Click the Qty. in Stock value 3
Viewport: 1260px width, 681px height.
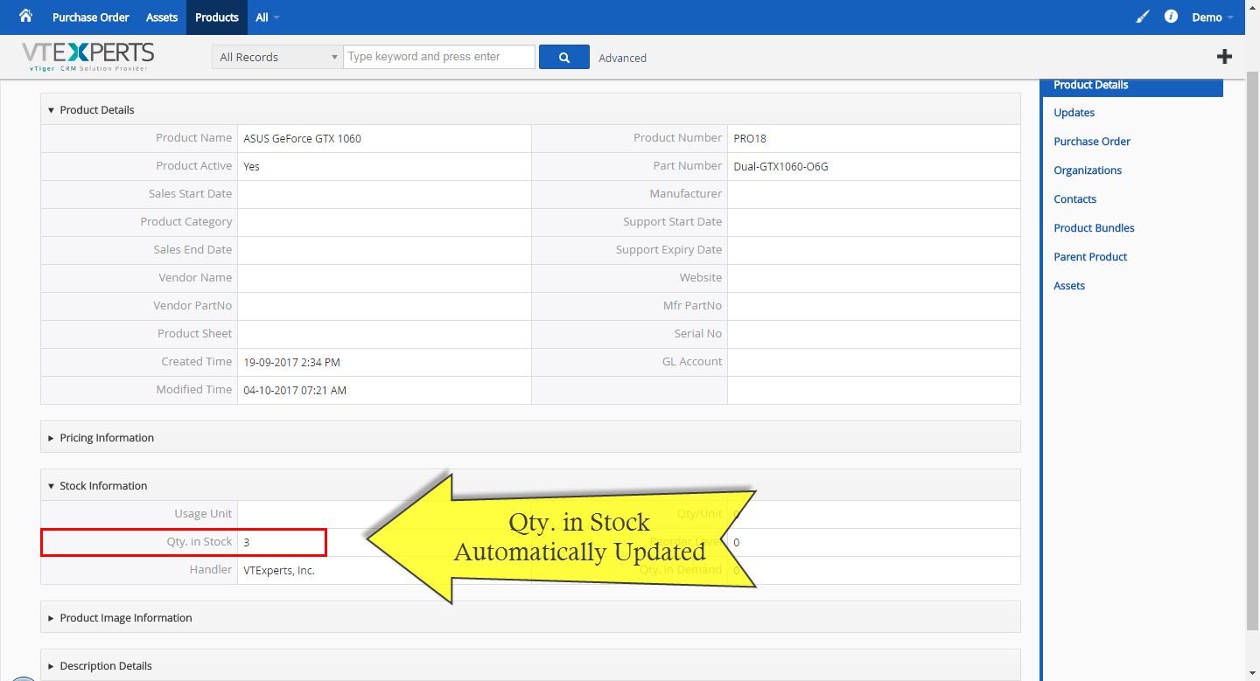(x=247, y=542)
